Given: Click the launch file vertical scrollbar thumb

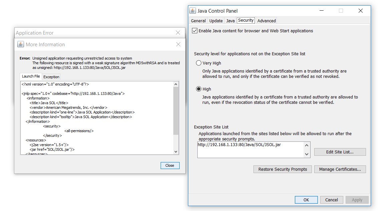Looking at the screenshot, I should (176, 111).
